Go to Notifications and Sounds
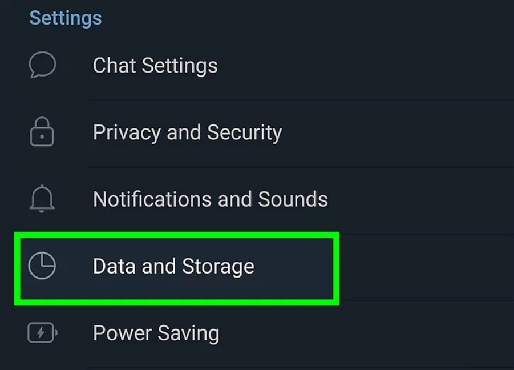Screen dimensions: 514x370 tap(210, 199)
